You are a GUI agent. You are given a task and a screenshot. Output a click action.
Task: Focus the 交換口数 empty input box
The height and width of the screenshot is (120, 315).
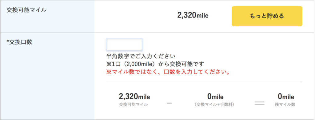(x=124, y=45)
